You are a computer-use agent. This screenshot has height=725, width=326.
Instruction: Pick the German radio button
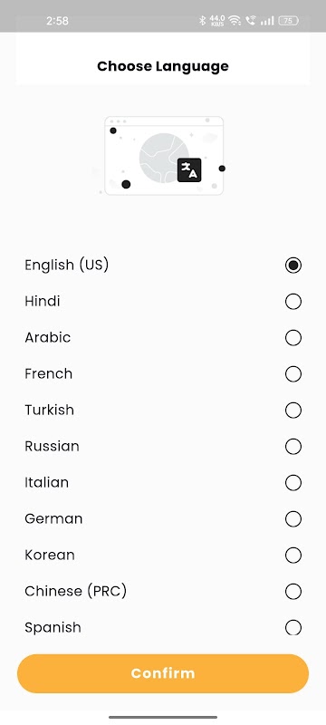coord(293,519)
